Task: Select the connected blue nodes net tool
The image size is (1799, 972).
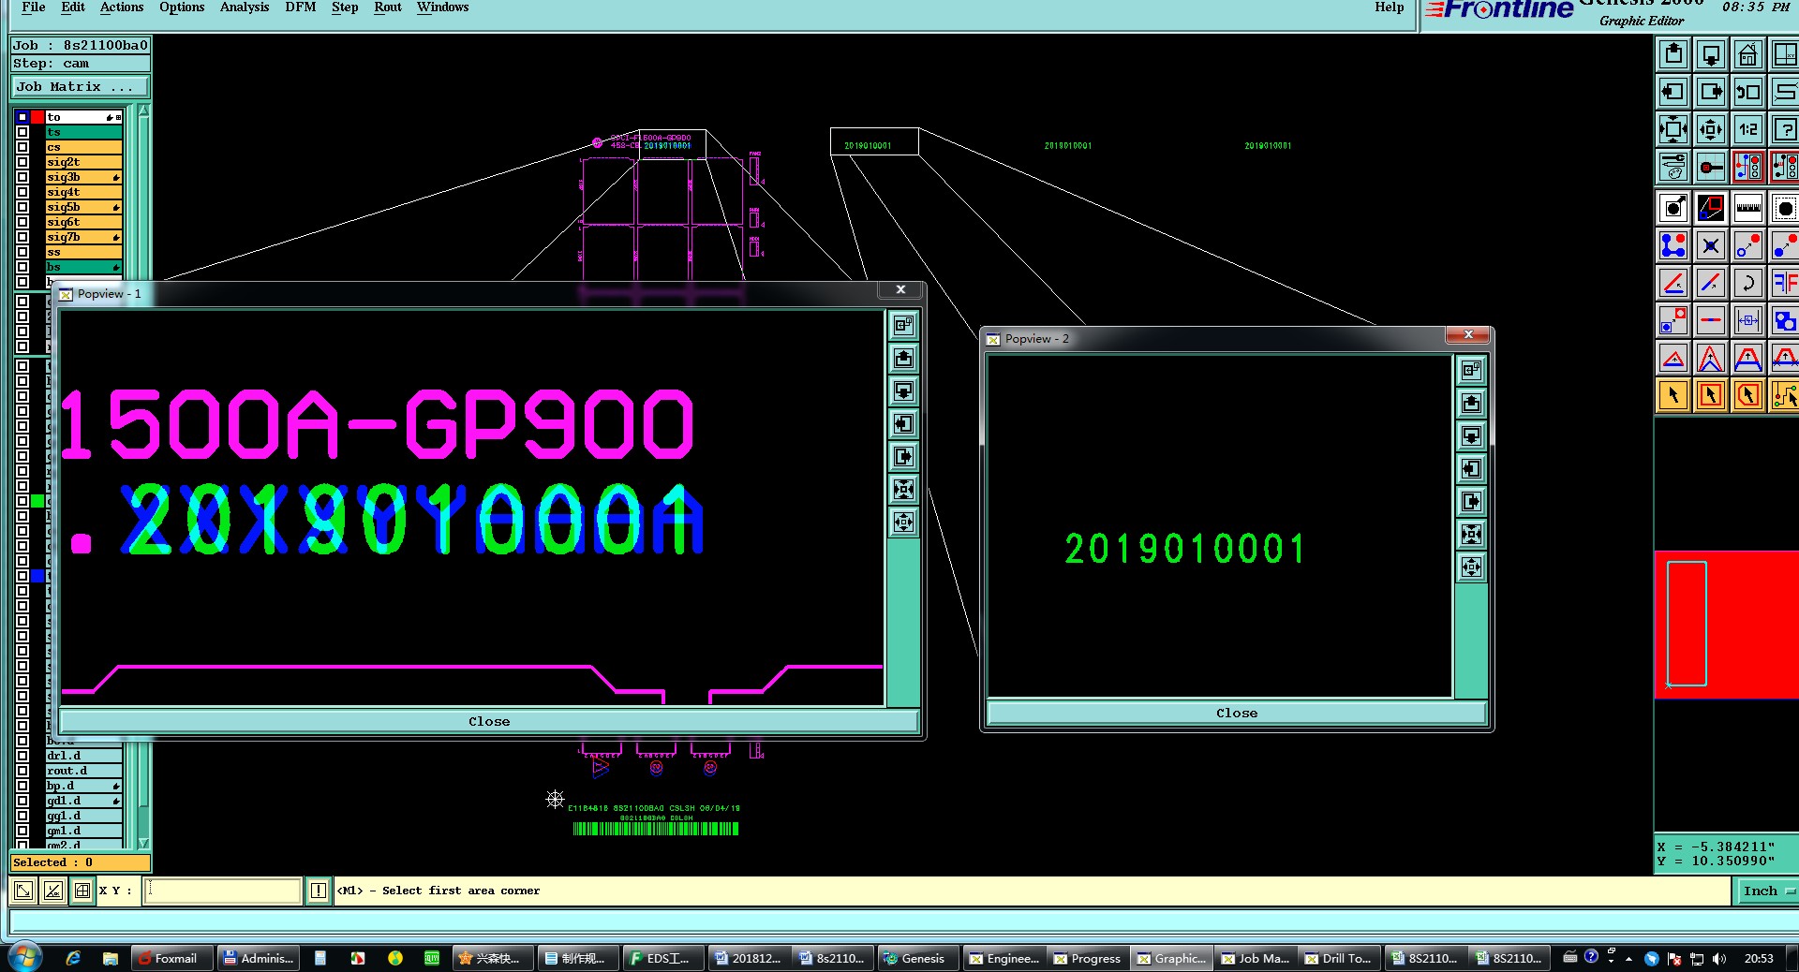Action: [1673, 245]
